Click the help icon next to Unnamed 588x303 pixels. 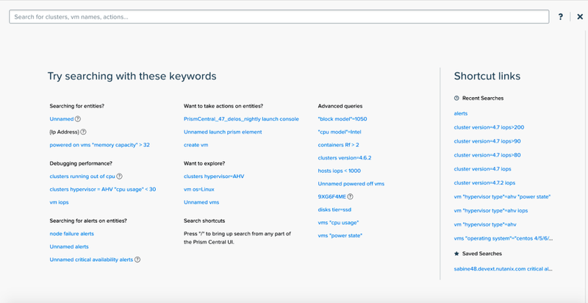78,119
